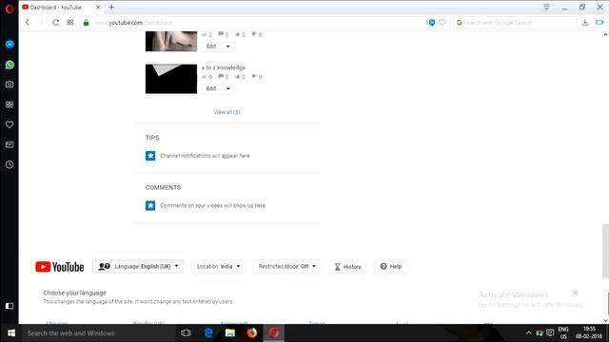Close the language chooser panel

click(x=576, y=293)
